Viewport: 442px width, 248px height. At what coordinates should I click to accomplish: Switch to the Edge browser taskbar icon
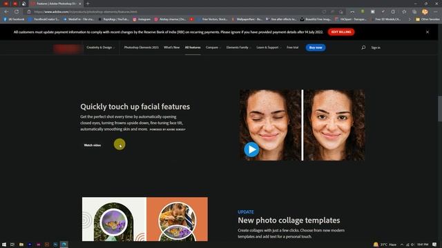click(64, 245)
